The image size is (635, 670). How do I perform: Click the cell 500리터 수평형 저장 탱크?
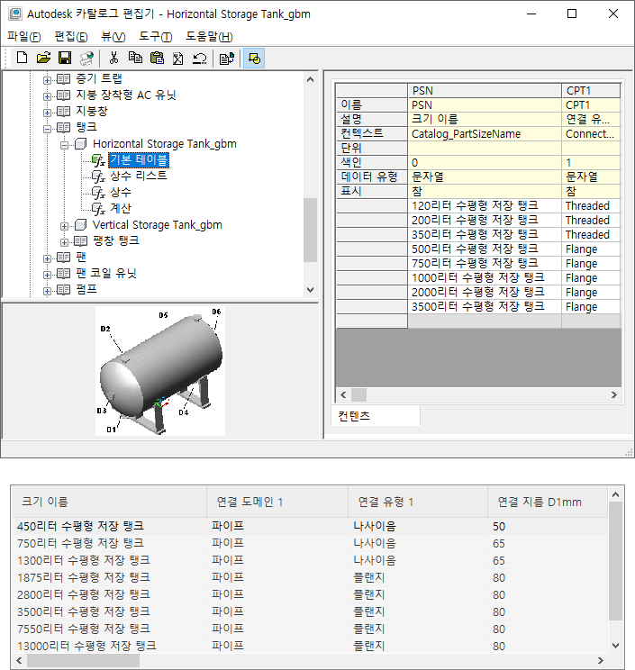(x=485, y=249)
